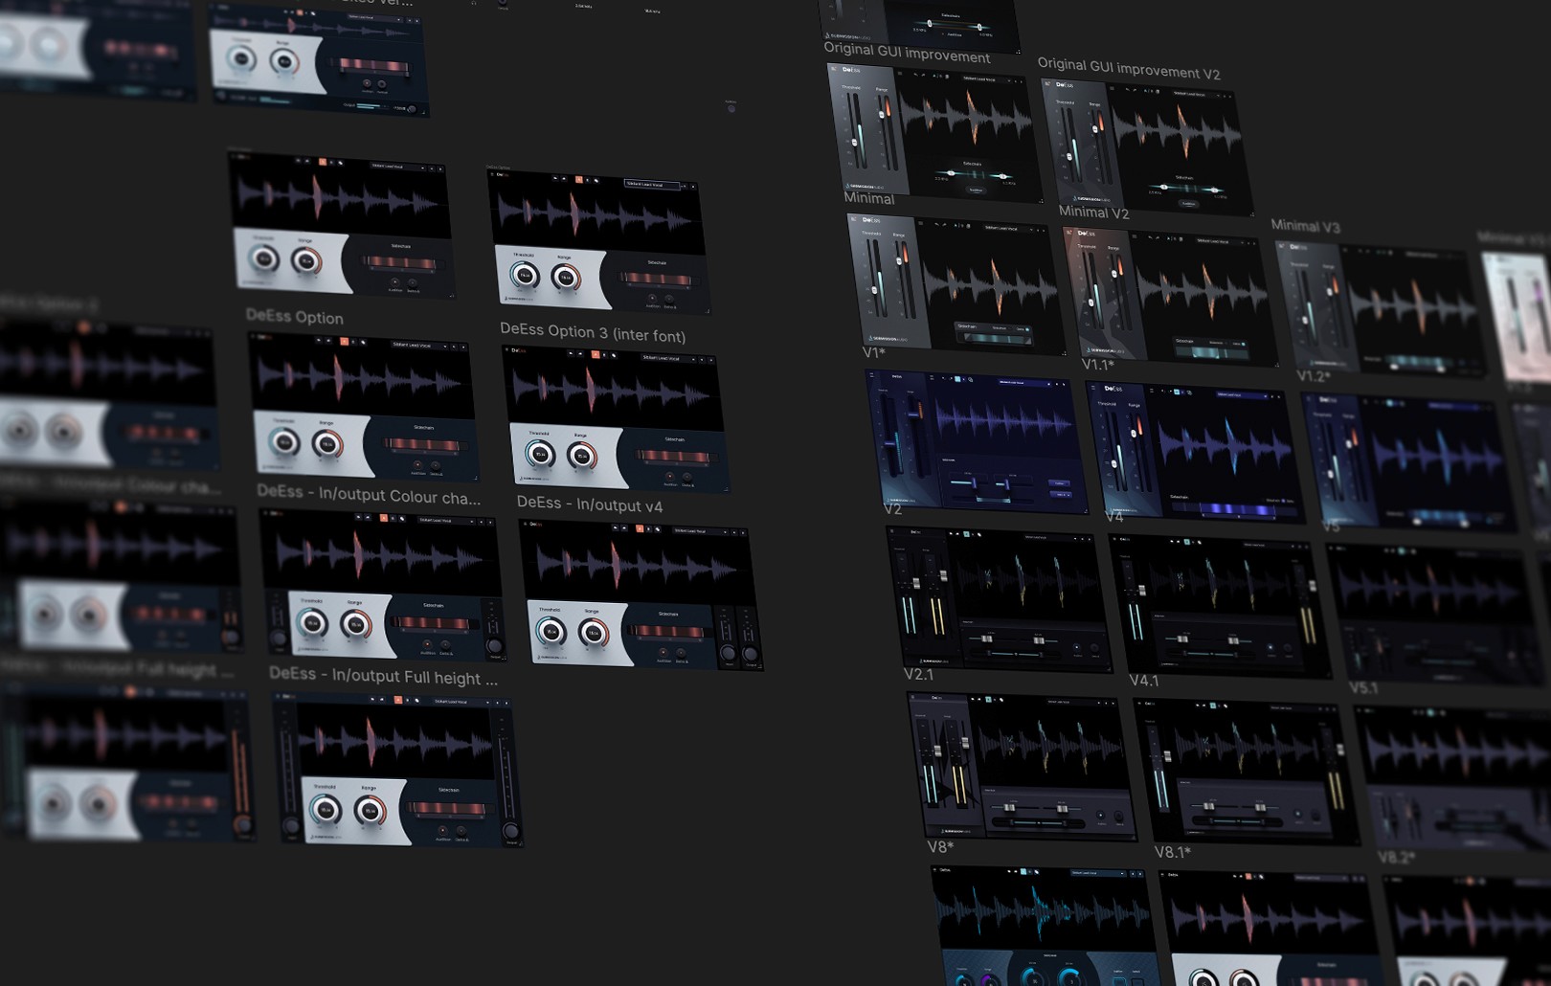This screenshot has height=986, width=1551.
Task: Select the 'DeEss Option 3 (inter font)' frame label
Action: coord(593,331)
